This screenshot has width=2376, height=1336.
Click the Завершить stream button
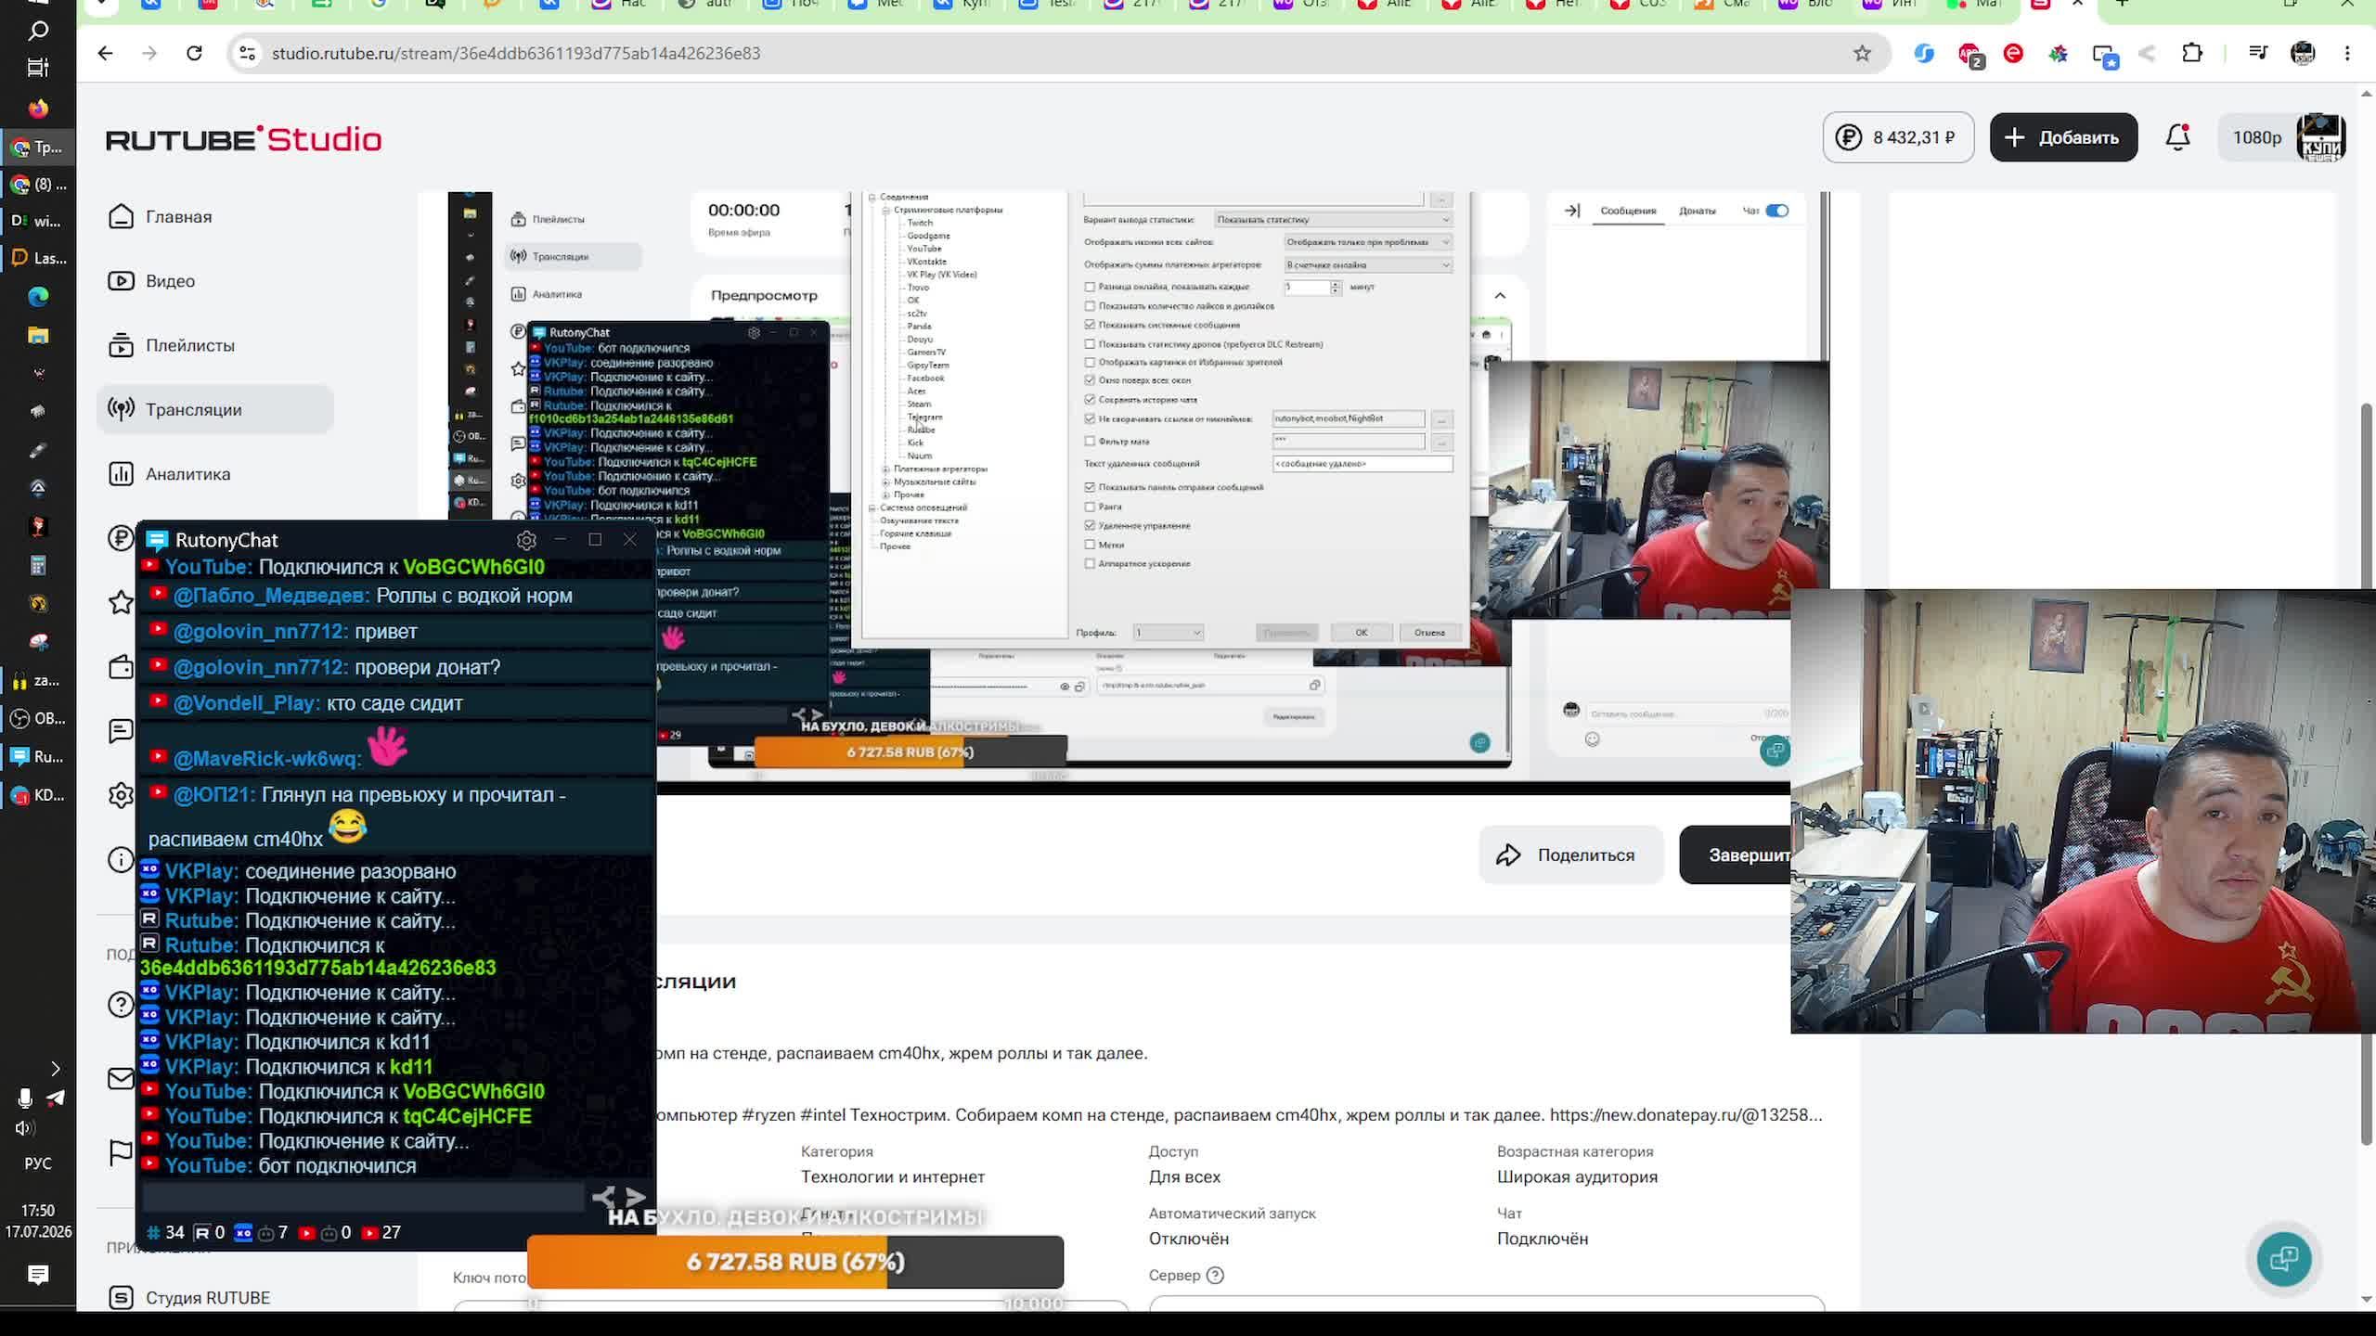click(x=1736, y=854)
